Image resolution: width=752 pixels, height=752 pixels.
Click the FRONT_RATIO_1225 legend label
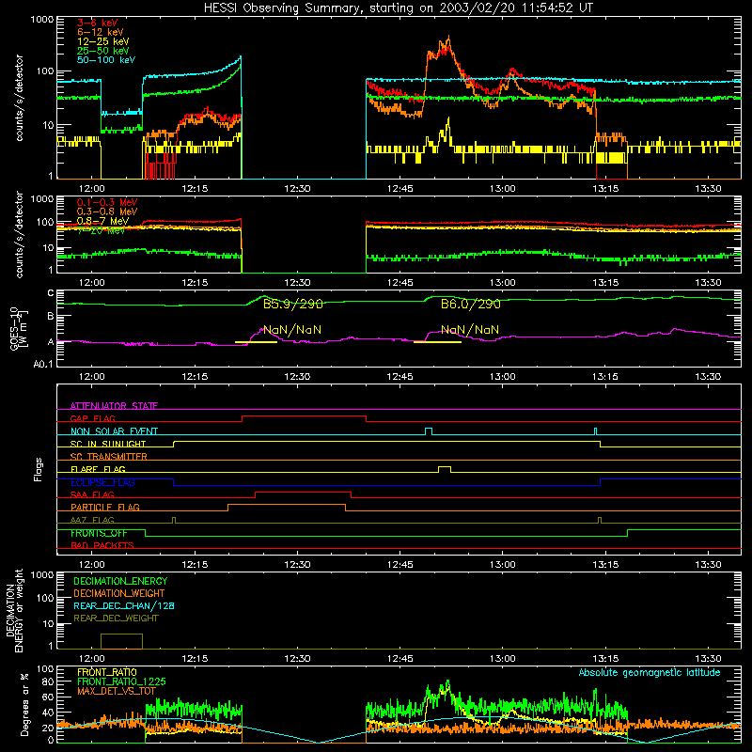(122, 681)
